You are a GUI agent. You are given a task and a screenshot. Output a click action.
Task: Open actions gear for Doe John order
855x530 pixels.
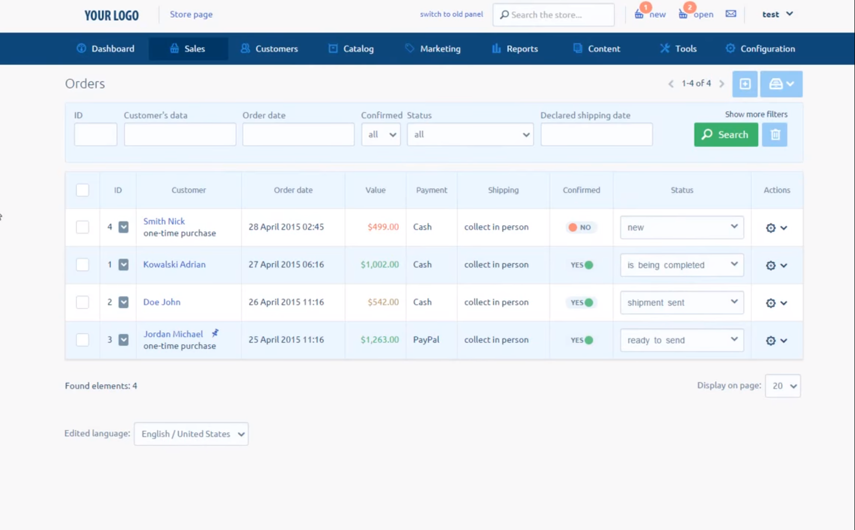(x=771, y=303)
